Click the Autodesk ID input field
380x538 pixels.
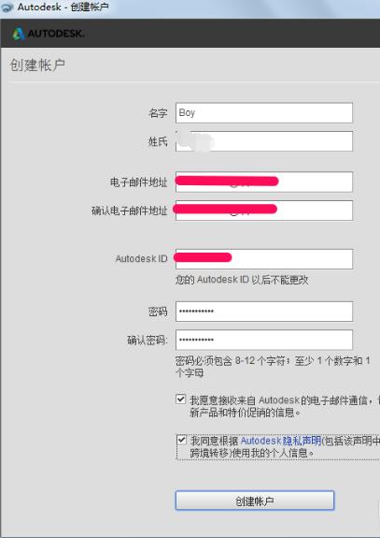click(264, 259)
